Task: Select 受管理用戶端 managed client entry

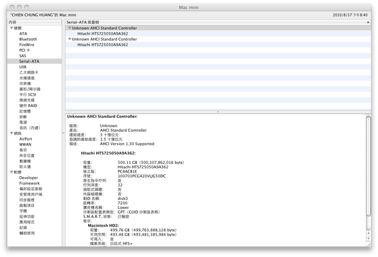Action: [31, 194]
